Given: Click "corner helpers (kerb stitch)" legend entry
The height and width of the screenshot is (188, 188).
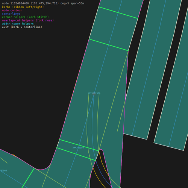Looking at the screenshot, I should tap(25, 17).
